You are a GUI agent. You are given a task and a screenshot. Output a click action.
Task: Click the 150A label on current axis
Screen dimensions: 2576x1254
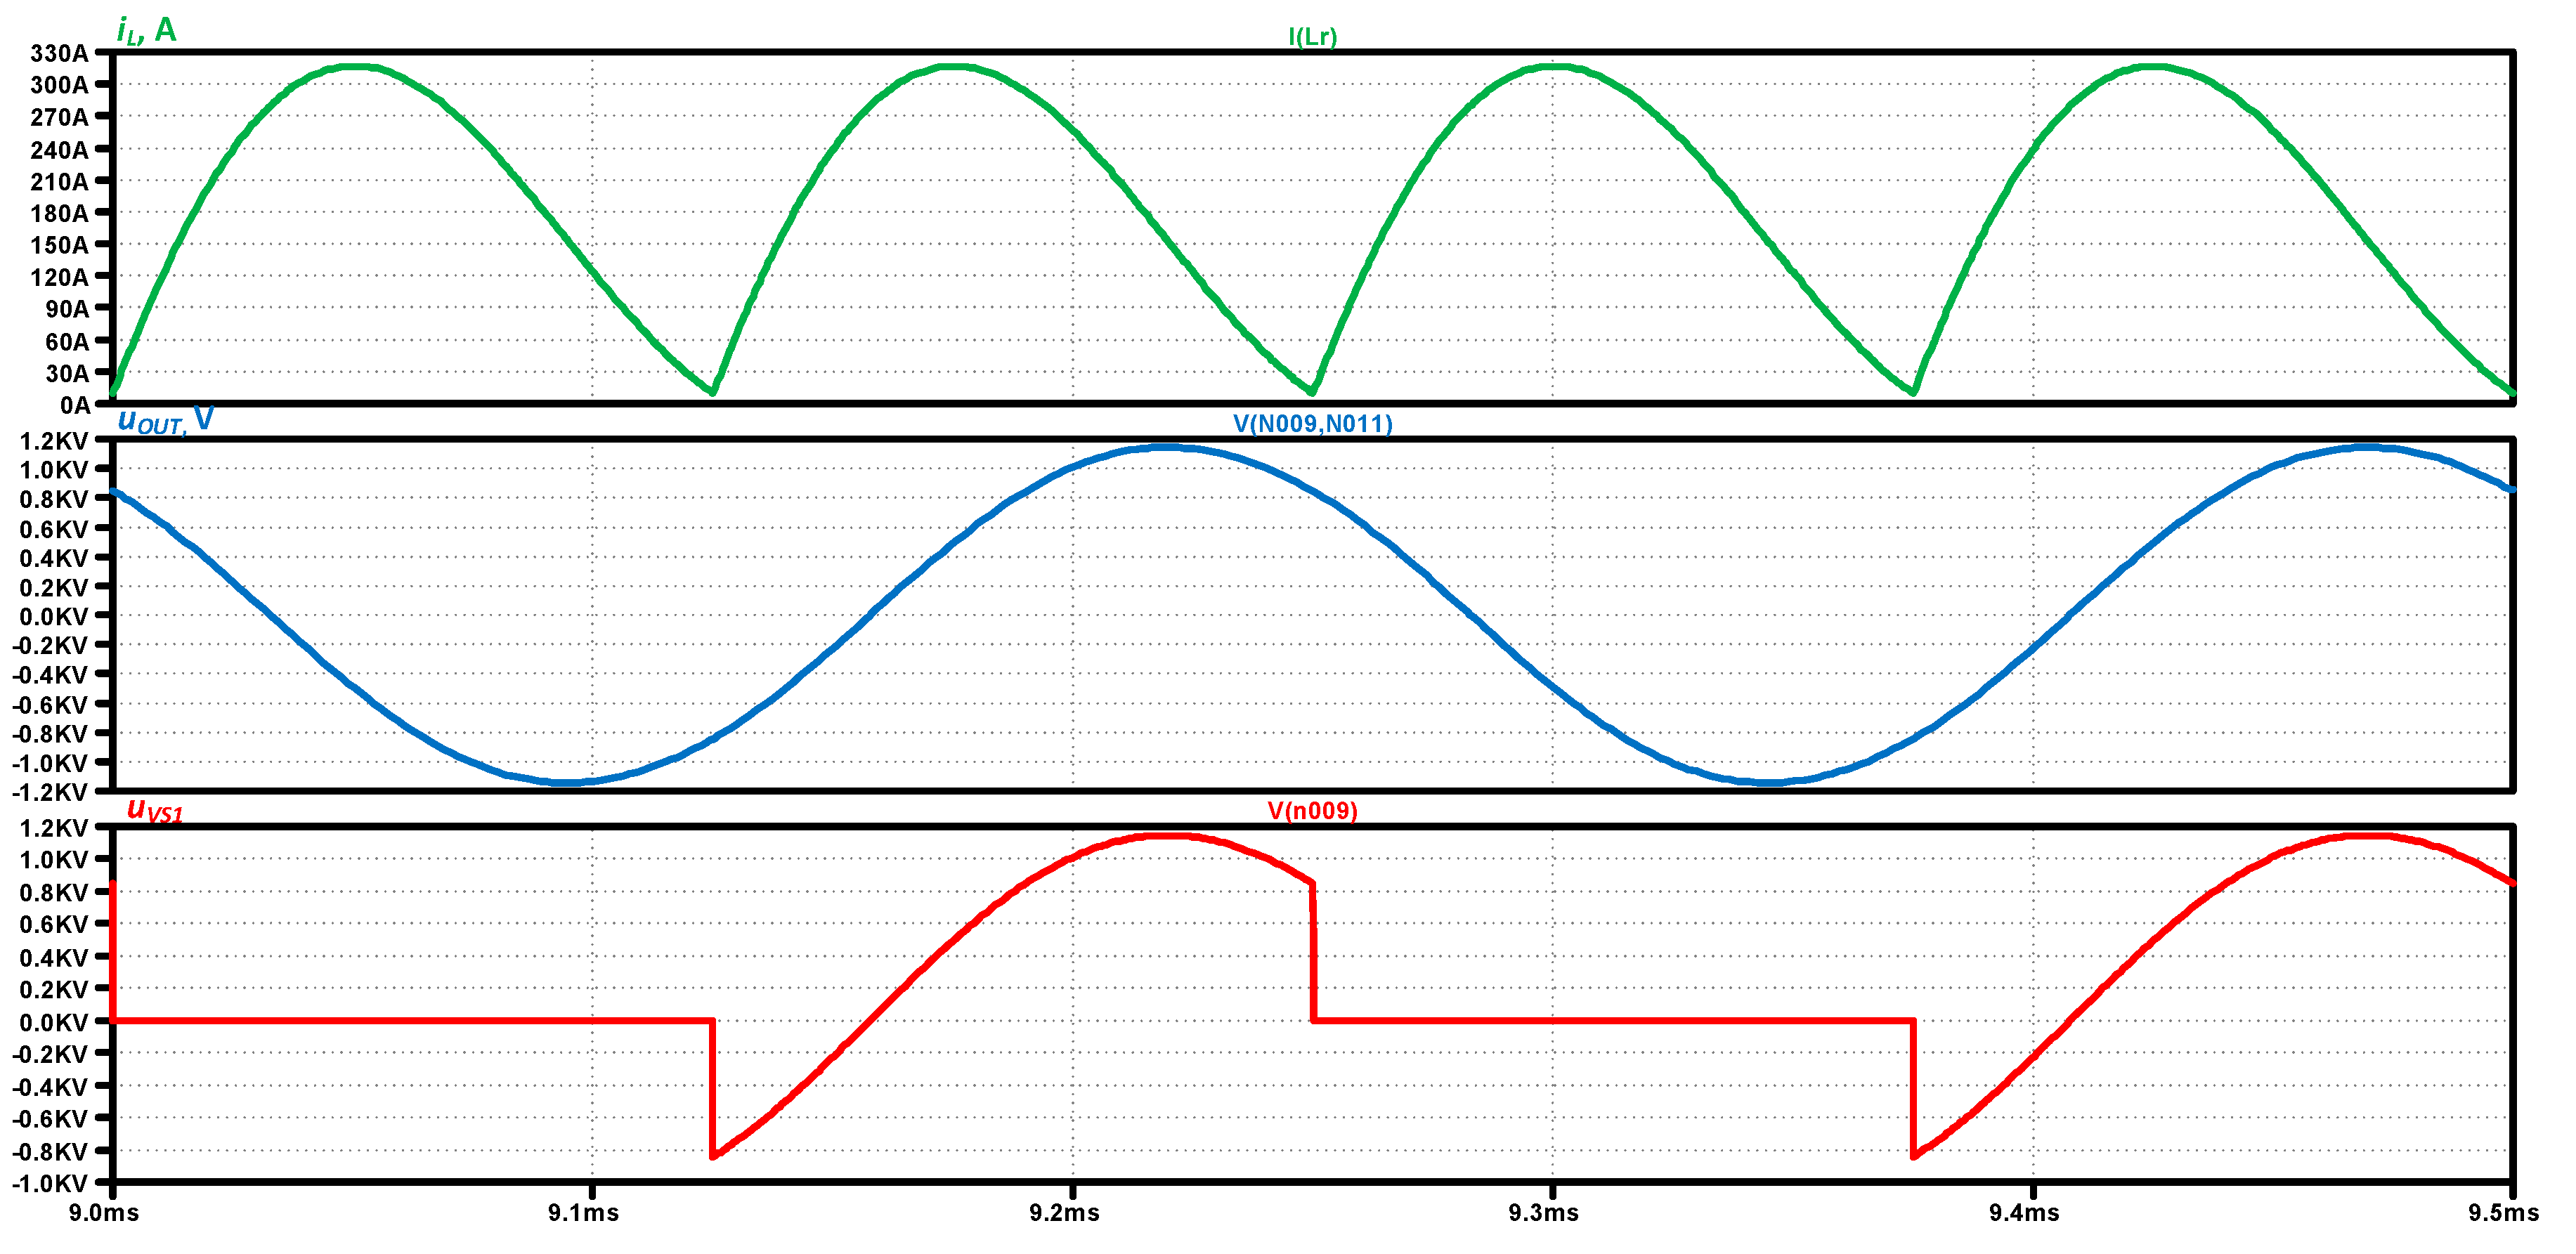pos(59,245)
